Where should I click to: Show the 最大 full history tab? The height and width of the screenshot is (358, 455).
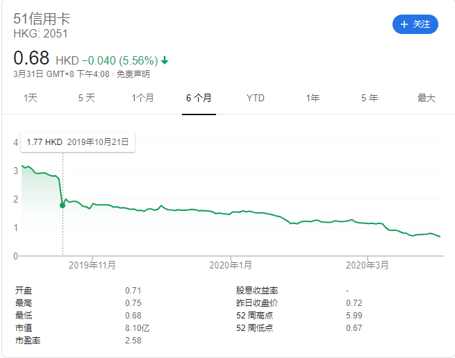(x=427, y=98)
